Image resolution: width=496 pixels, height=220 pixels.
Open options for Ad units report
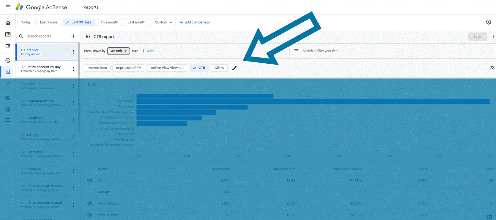pyautogui.click(x=73, y=137)
